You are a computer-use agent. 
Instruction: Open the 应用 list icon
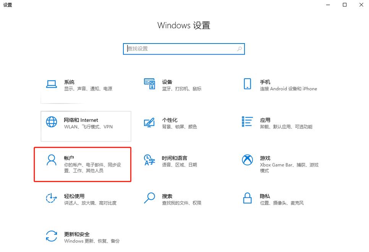click(x=247, y=122)
